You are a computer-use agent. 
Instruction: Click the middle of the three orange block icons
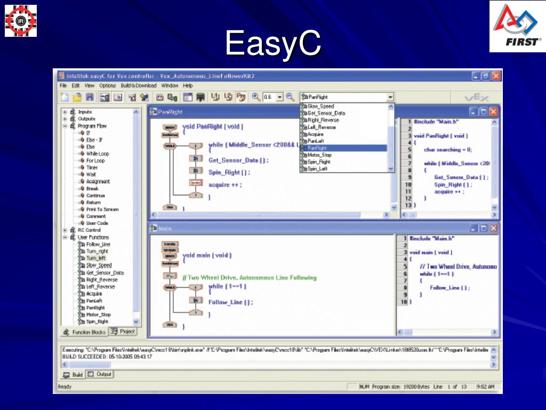pyautogui.click(x=228, y=97)
